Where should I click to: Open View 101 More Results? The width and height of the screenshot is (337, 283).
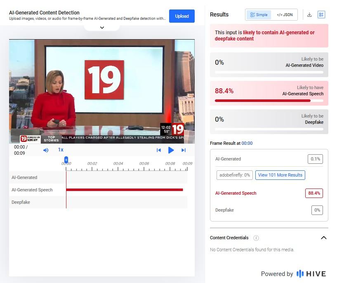pos(280,175)
